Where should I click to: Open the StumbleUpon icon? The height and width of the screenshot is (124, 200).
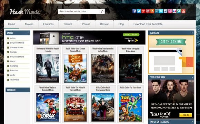point(179,11)
